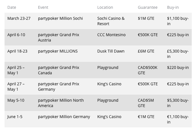Click the Event column header
The width and height of the screenshot is (196, 137).
(43, 7)
